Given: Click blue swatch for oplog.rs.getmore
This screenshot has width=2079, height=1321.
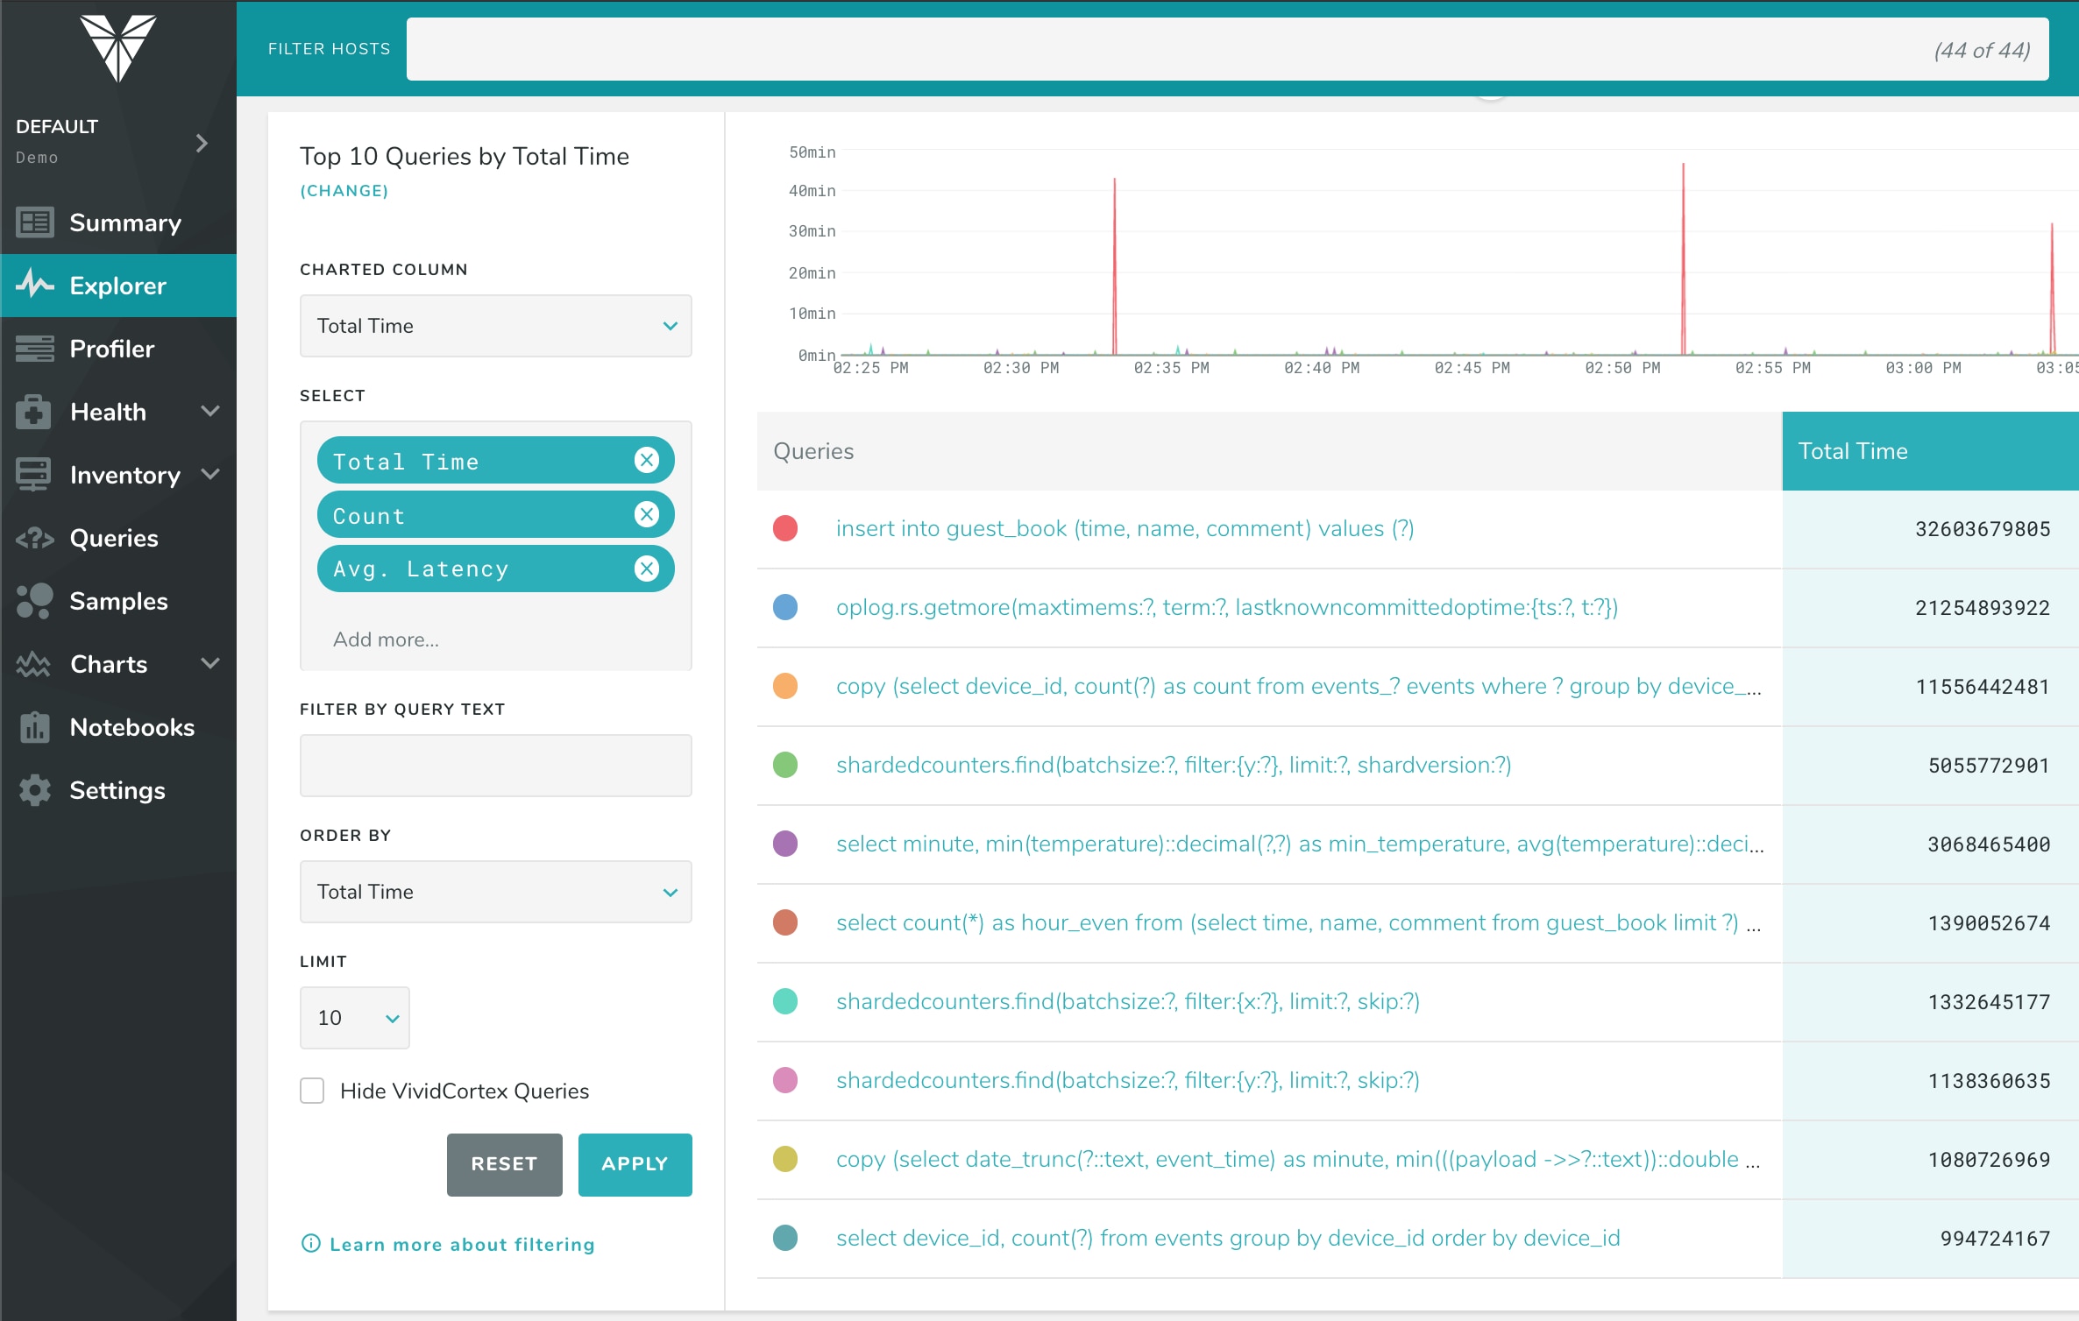Looking at the screenshot, I should tap(785, 607).
